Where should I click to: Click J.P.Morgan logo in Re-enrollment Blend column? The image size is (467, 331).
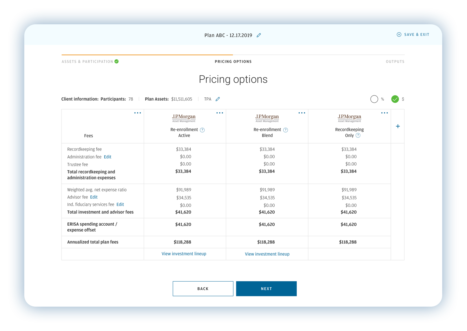point(267,118)
